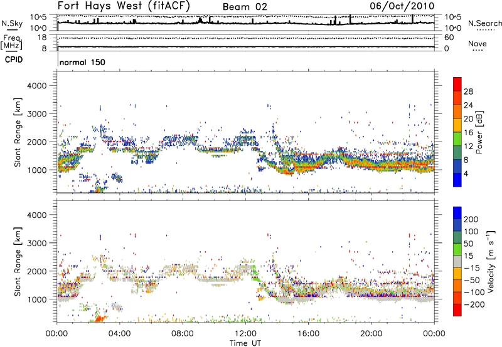Viewport: 502px width, 347px height.
Task: Click the '04:00' time tick label
Action: point(119,334)
